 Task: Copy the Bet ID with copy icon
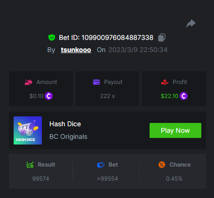point(162,38)
